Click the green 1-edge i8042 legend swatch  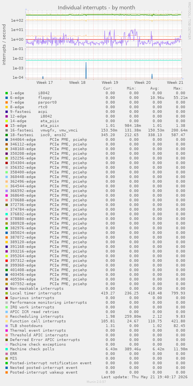(7, 93)
